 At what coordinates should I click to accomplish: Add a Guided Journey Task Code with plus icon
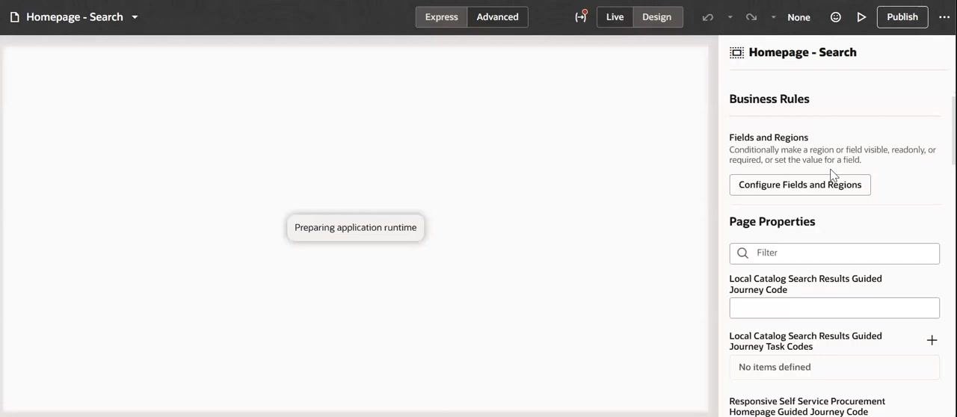[x=932, y=341]
